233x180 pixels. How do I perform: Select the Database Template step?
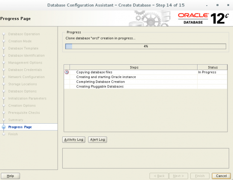[x=23, y=48]
